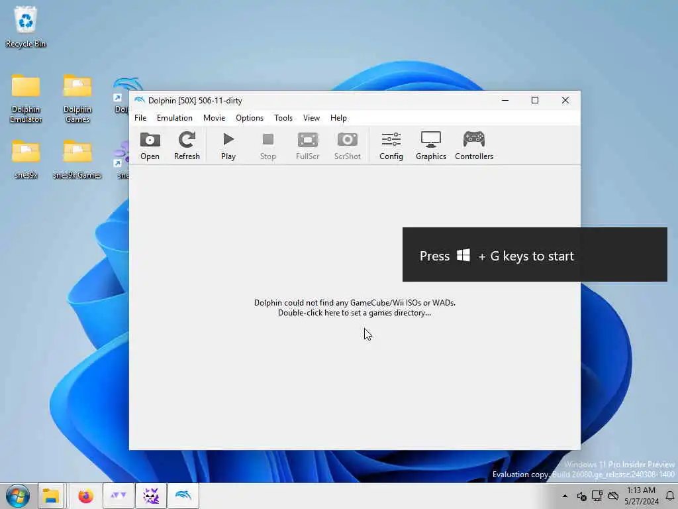Take a screenshot with ScrShot icon

347,146
